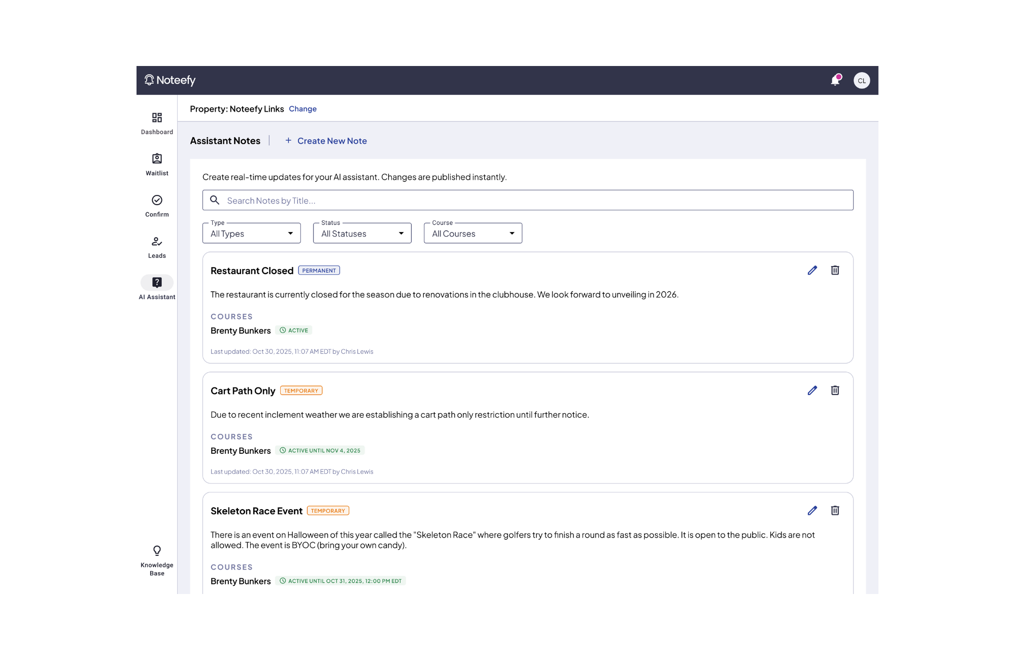Edit the Cart Path Only note
The image size is (1015, 660).
coord(812,390)
